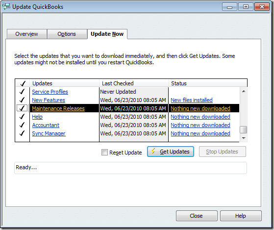Select the Update Now tab

coord(107,34)
